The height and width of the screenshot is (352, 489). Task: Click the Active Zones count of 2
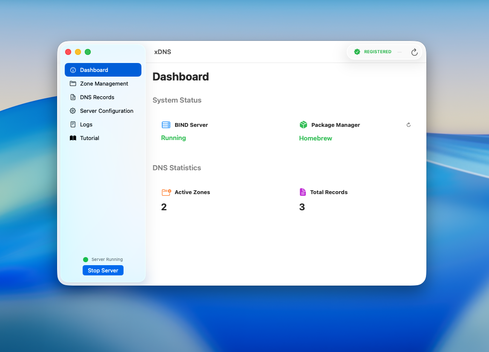[164, 207]
